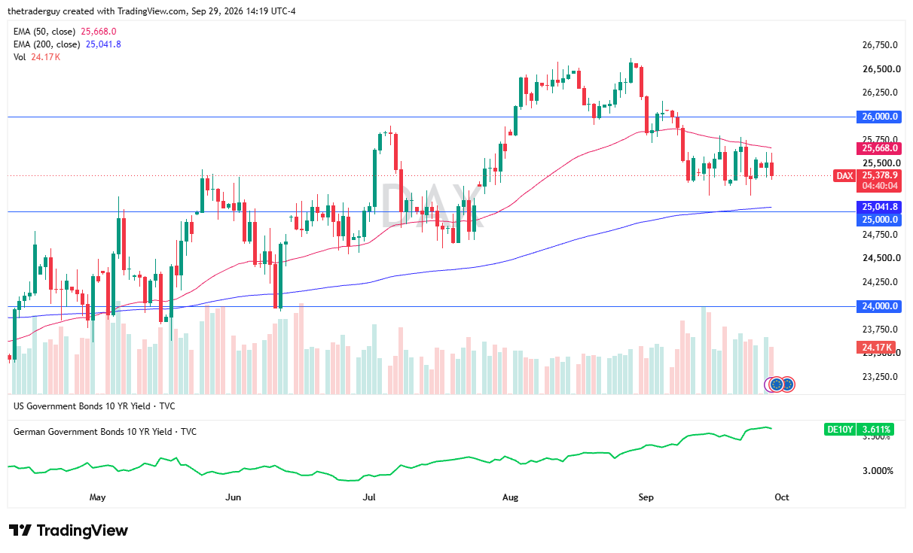Image resolution: width=913 pixels, height=553 pixels.
Task: Click the red 24.17K volume axis tag
Action: tap(876, 348)
